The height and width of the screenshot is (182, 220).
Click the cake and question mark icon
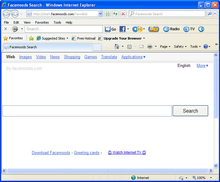[154, 29]
